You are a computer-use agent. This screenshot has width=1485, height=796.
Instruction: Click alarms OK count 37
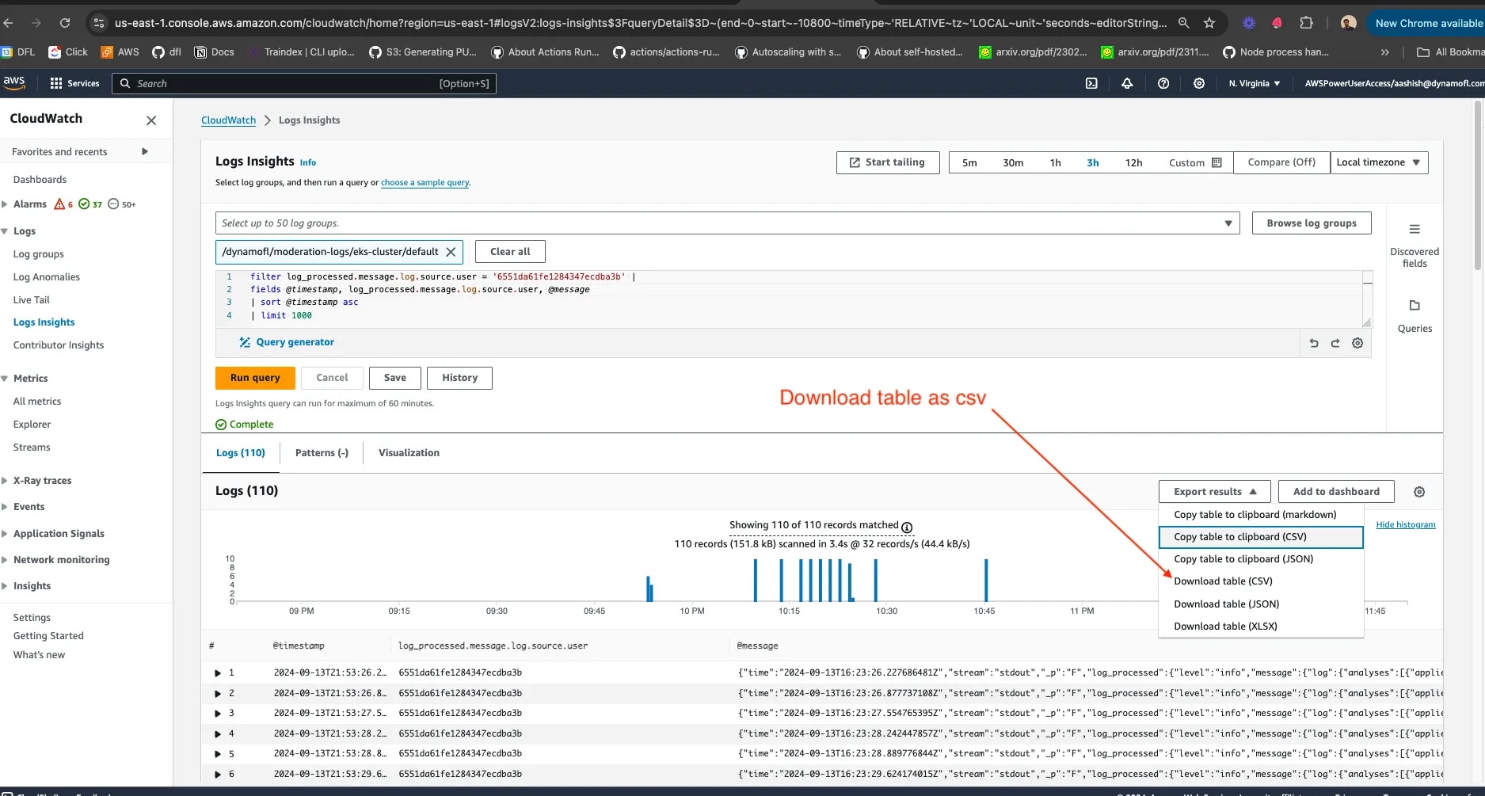(x=90, y=204)
